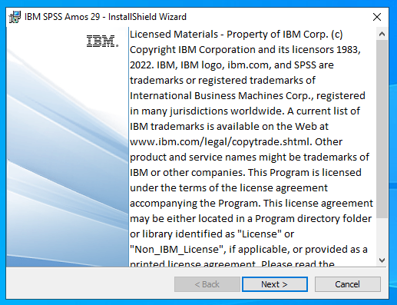Viewport: 397px width, 305px height.
Task: Click the text 'in many jurisdictions worldwide'
Action: 206,111
